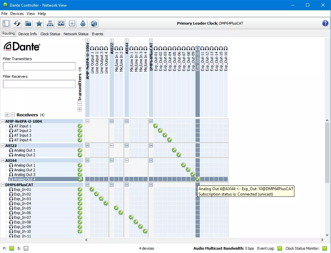Toggle Exp_In-07 to AXI44 Mic/Line In 1 subscription
The width and height of the screenshot is (331, 253).
pyautogui.click(x=131, y=217)
